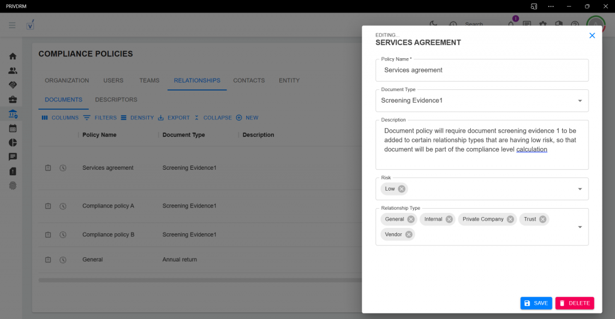Remove the General relationship type chip
Image resolution: width=615 pixels, height=319 pixels.
(x=411, y=219)
